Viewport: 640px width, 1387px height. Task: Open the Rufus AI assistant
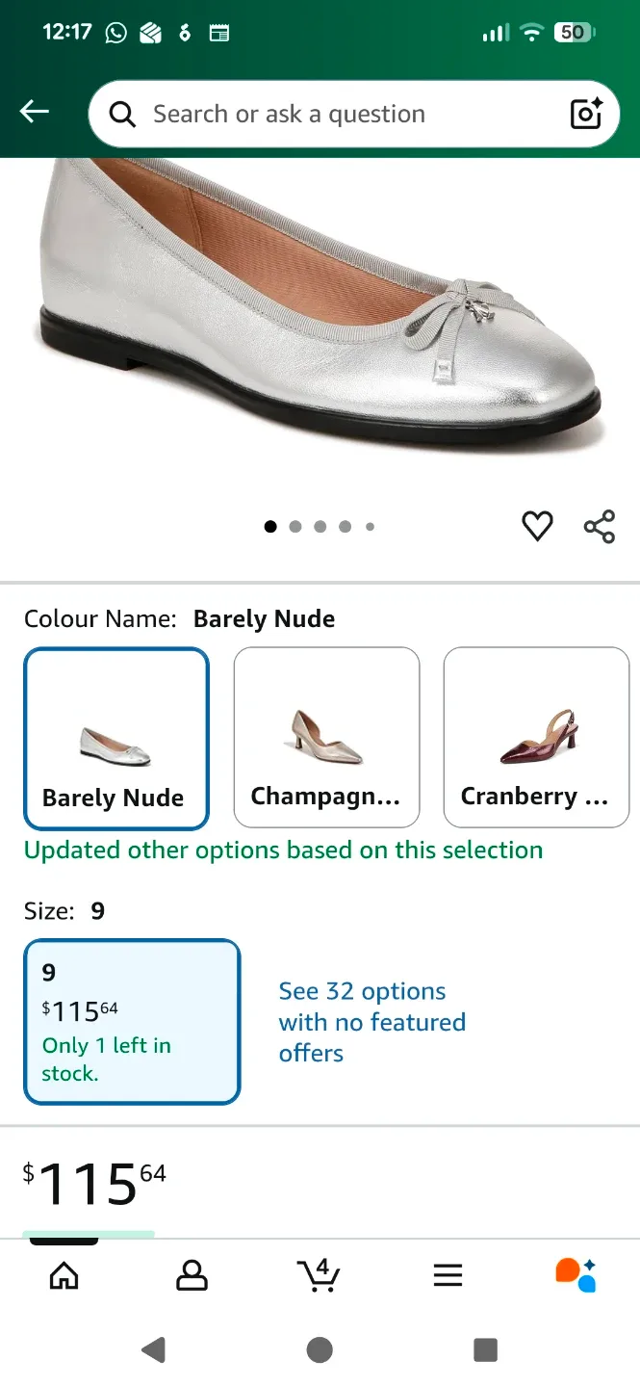pos(576,1273)
